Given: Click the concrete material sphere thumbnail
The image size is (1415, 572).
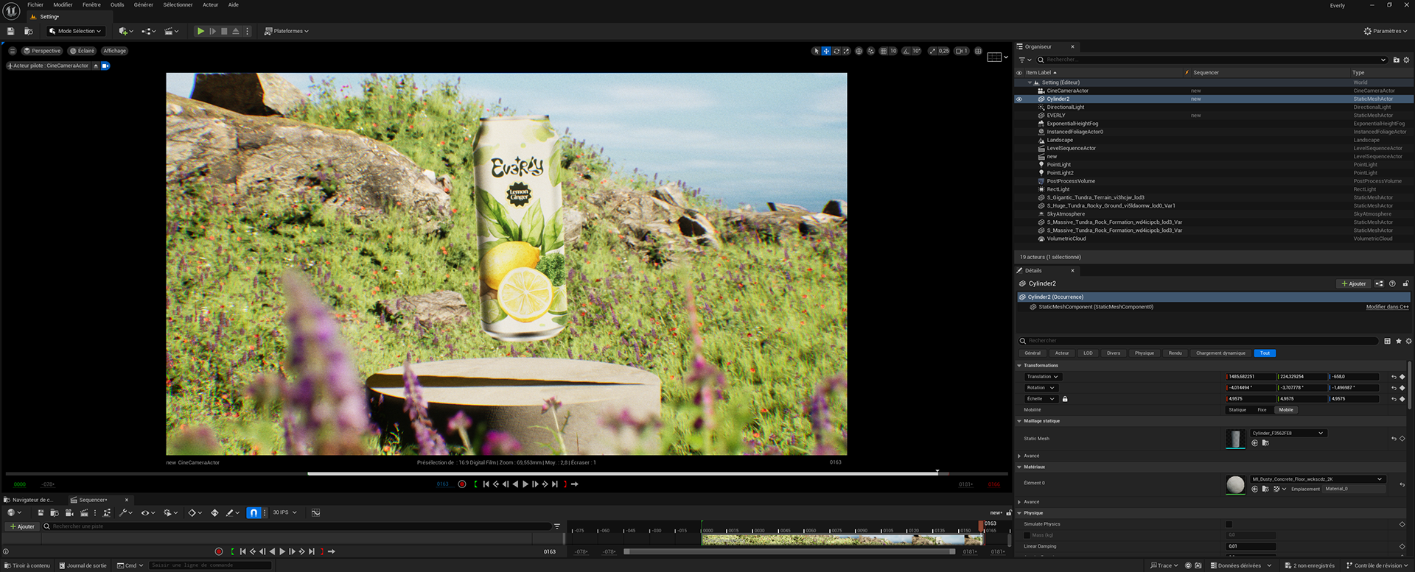Looking at the screenshot, I should [x=1235, y=484].
